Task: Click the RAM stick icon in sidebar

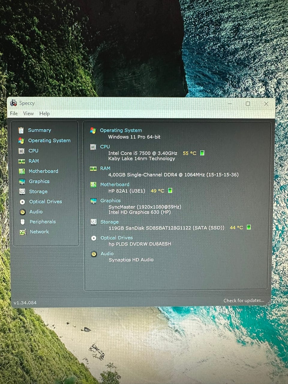Action: pyautogui.click(x=22, y=161)
